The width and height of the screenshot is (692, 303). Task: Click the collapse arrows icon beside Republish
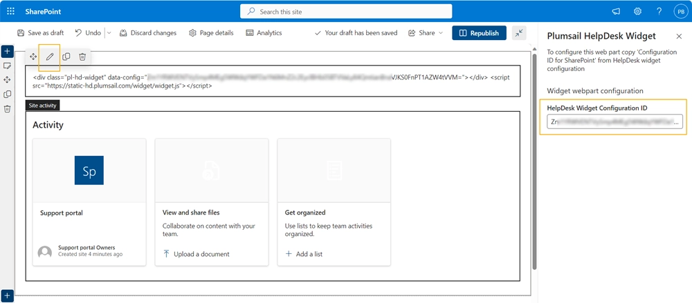[519, 32]
